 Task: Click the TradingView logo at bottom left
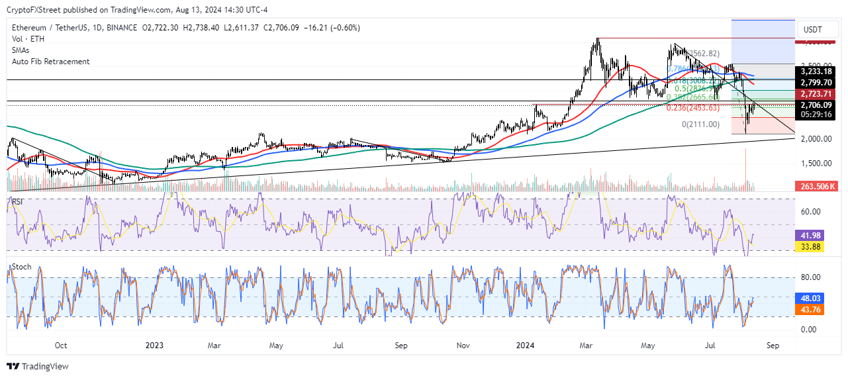(x=38, y=366)
